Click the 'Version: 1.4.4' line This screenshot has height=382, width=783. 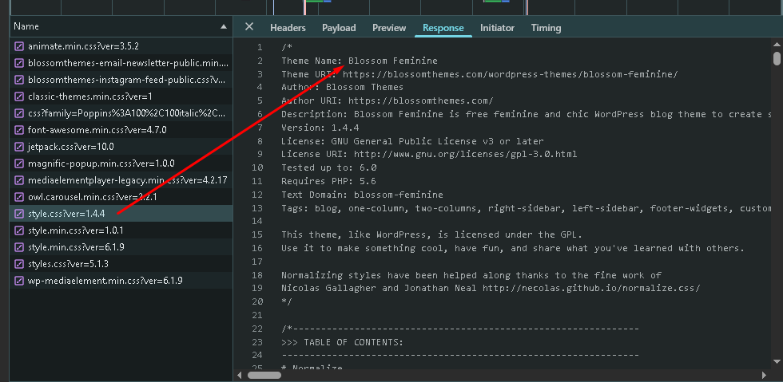pos(320,127)
